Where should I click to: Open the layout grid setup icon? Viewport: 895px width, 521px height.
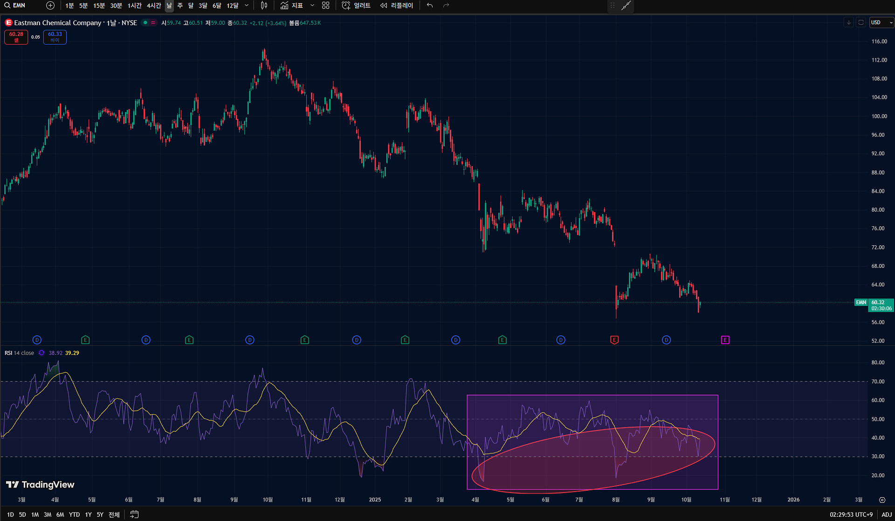(326, 6)
